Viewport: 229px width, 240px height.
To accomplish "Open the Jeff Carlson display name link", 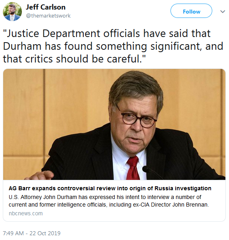I will (x=46, y=7).
